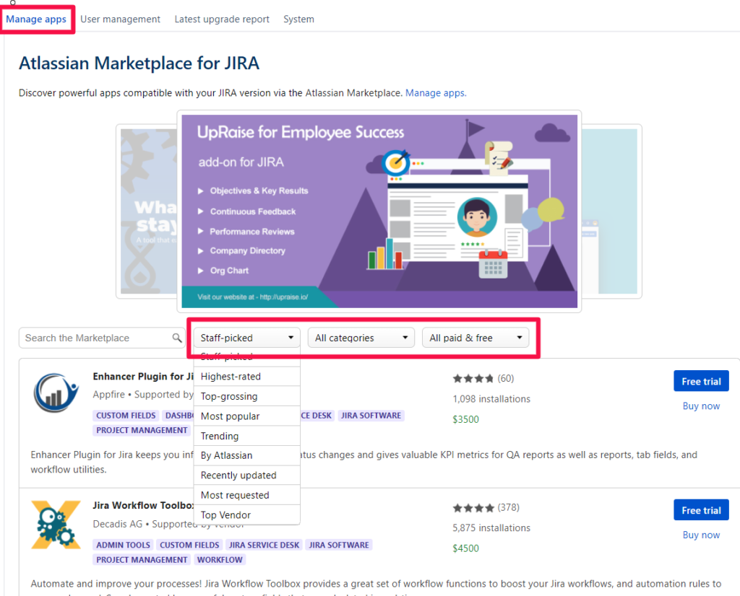
Task: Click the WORKFLOW tag under Jira Workflow Toolbox
Action: (x=220, y=559)
